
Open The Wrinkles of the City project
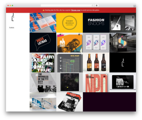point(43,82)
